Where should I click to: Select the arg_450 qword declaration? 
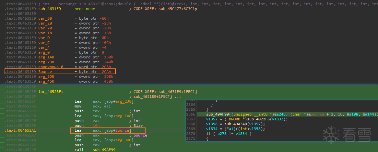click(46, 81)
